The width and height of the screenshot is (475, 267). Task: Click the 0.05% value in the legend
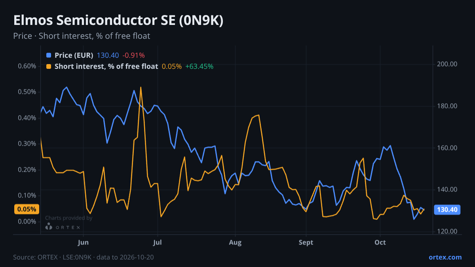point(172,66)
